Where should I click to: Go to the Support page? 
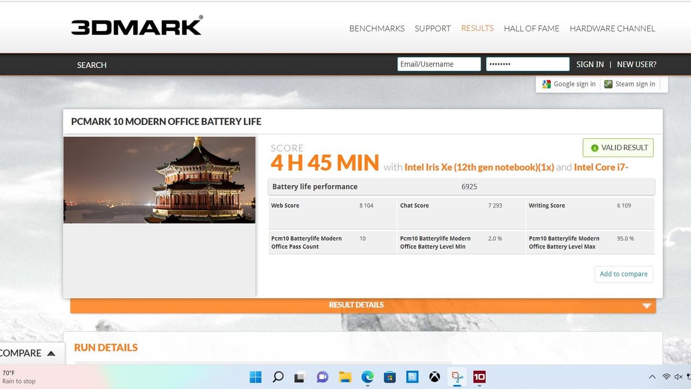432,29
